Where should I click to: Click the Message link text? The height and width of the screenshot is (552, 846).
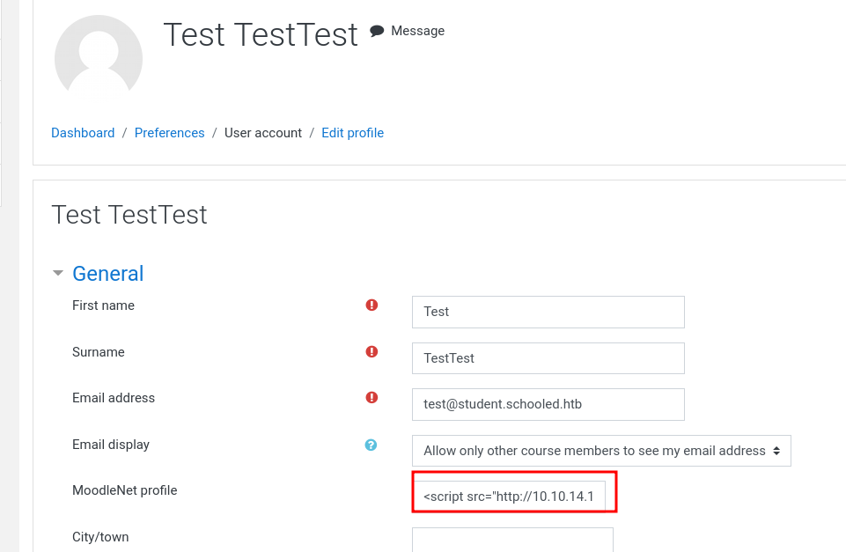pyautogui.click(x=417, y=31)
